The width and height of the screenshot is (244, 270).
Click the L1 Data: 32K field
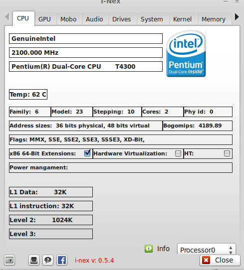(x=51, y=192)
